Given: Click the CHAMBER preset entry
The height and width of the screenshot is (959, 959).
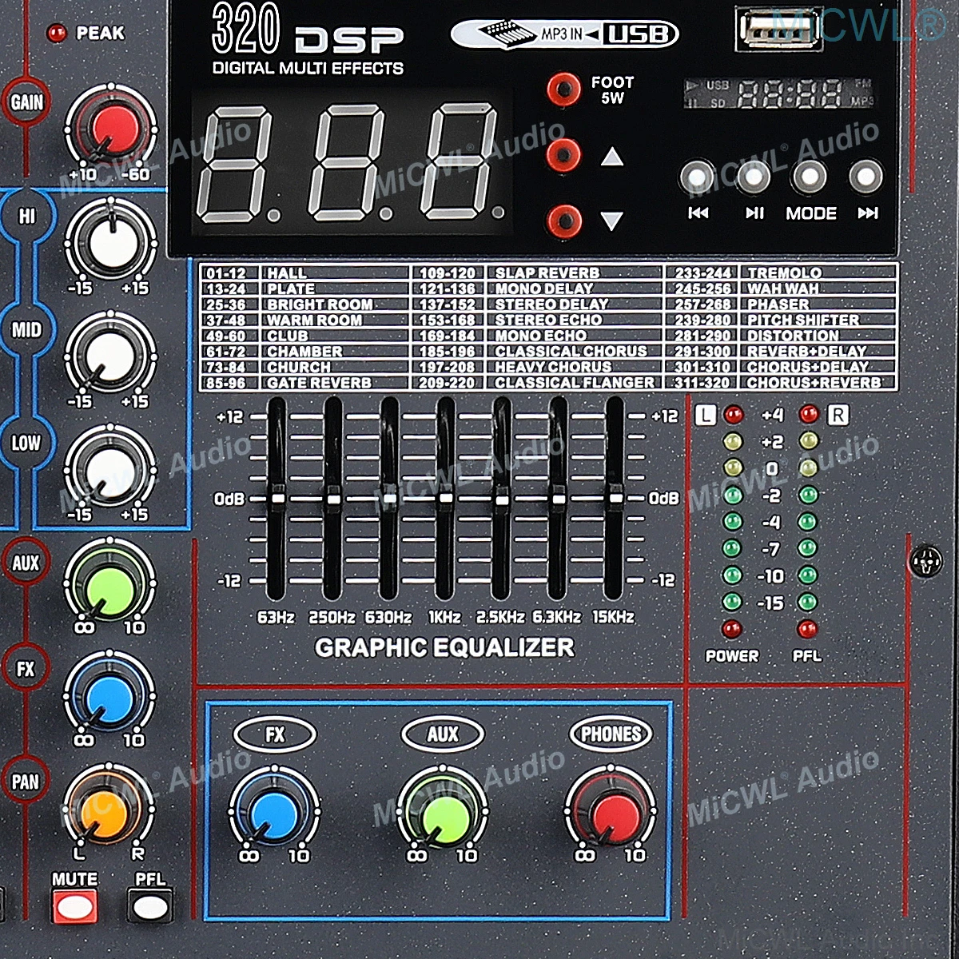Looking at the screenshot, I should pos(304,351).
